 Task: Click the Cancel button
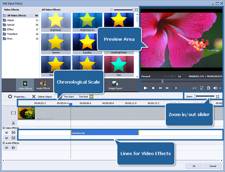click(x=213, y=166)
